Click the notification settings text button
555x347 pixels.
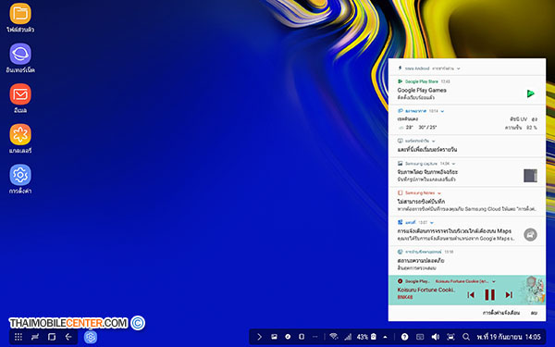point(501,313)
